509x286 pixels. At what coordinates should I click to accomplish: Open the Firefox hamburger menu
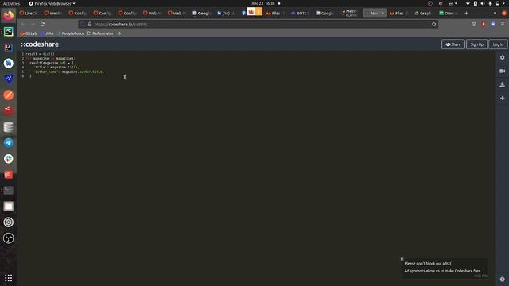tap(503, 25)
